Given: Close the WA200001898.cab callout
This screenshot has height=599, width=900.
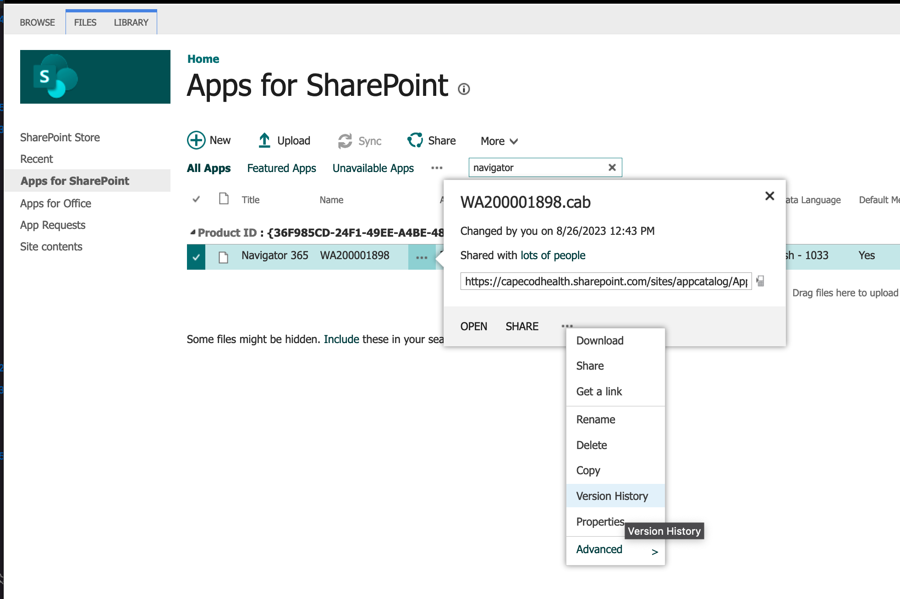Looking at the screenshot, I should (770, 196).
